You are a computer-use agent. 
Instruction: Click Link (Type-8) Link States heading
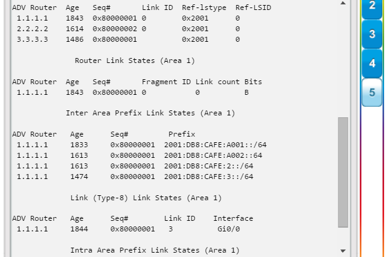[x=146, y=198]
